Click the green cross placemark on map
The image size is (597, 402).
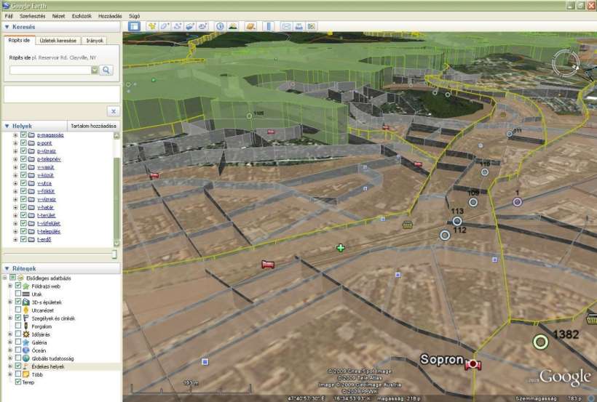click(341, 248)
